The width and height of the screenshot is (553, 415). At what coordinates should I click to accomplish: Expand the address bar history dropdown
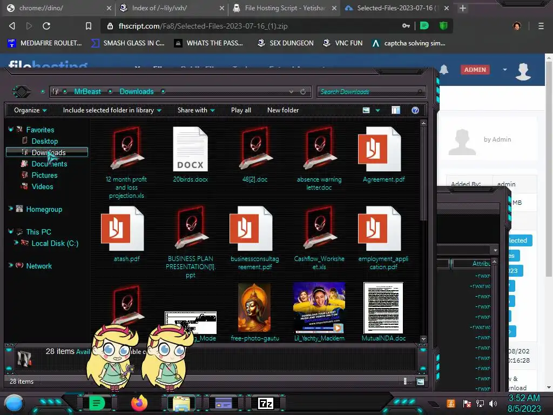[x=291, y=92]
